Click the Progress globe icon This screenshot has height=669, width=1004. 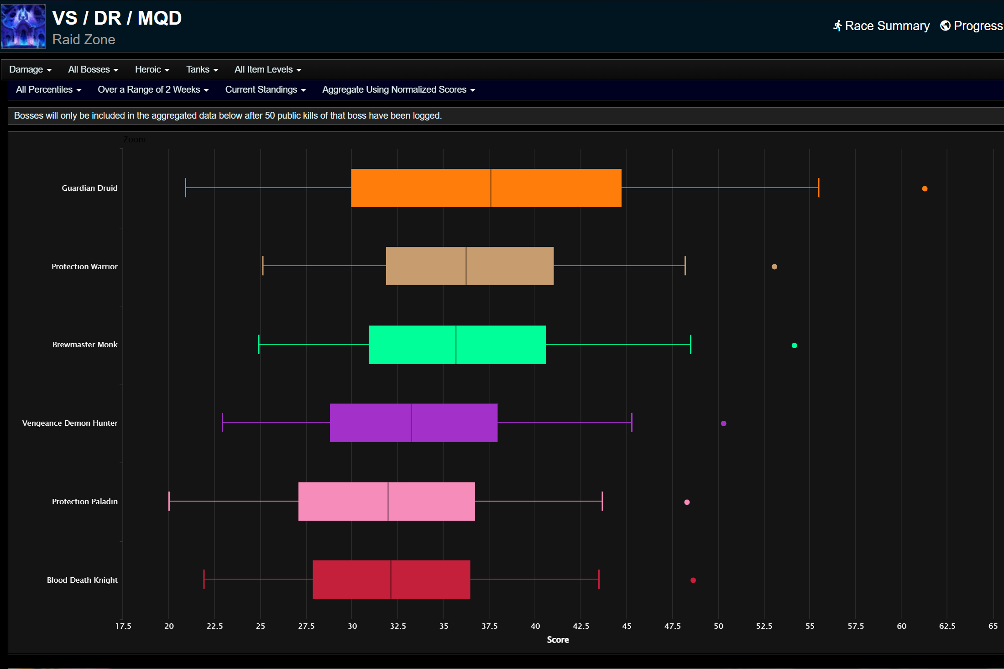[x=945, y=26]
